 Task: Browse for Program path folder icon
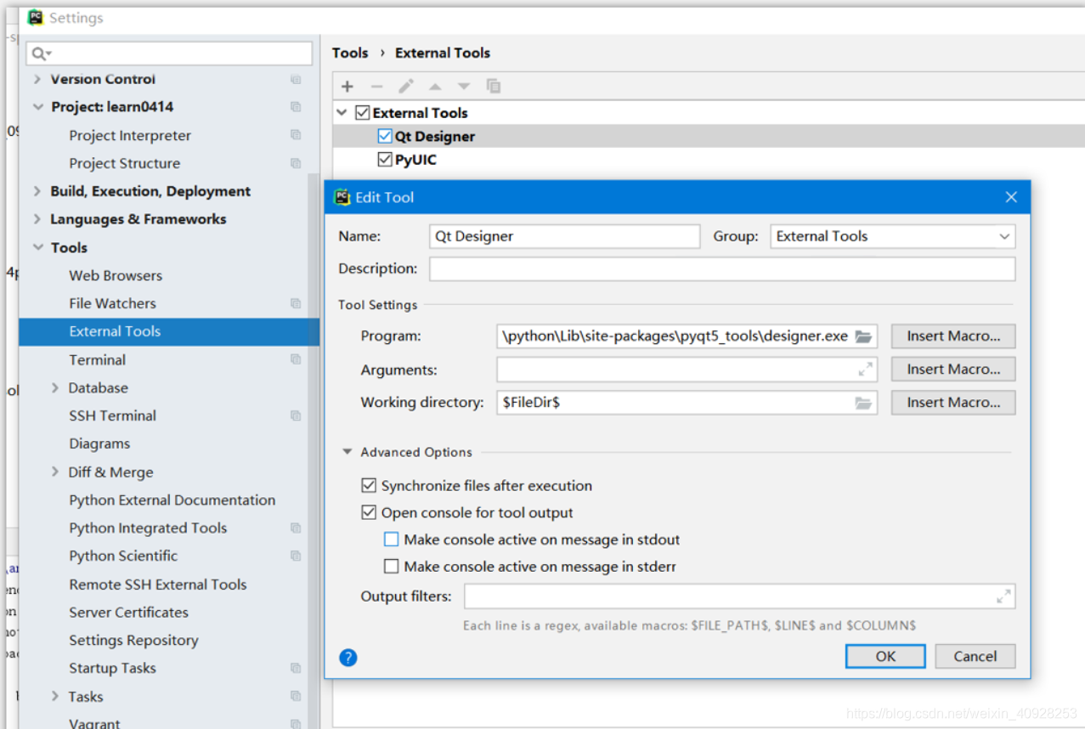pos(863,336)
